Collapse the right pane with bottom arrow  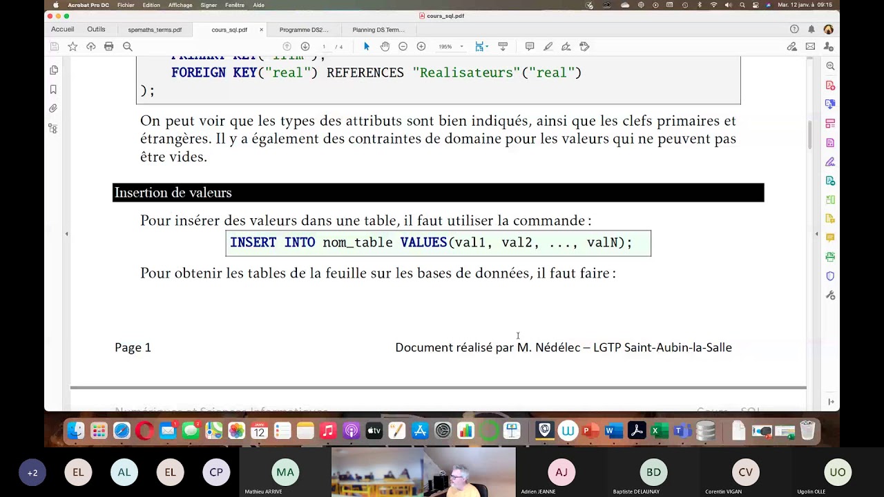(830, 402)
